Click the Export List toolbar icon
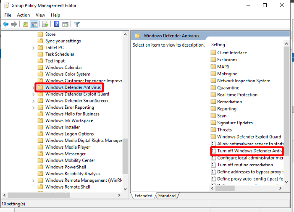This screenshot has height=212, width=294. point(45,24)
